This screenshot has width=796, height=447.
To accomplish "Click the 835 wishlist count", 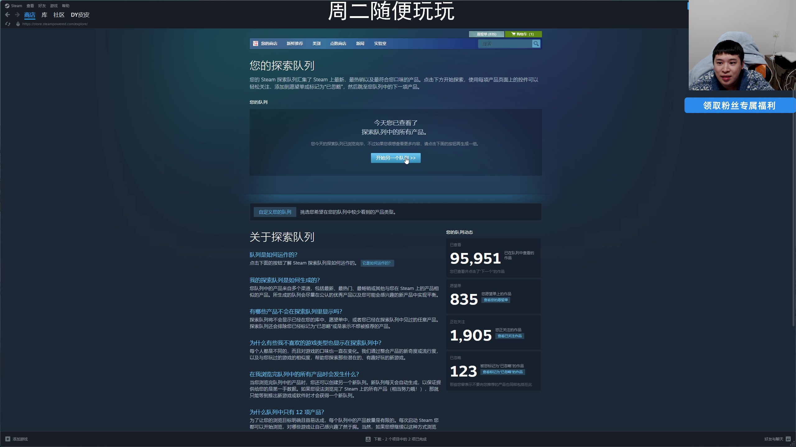I will click(464, 299).
